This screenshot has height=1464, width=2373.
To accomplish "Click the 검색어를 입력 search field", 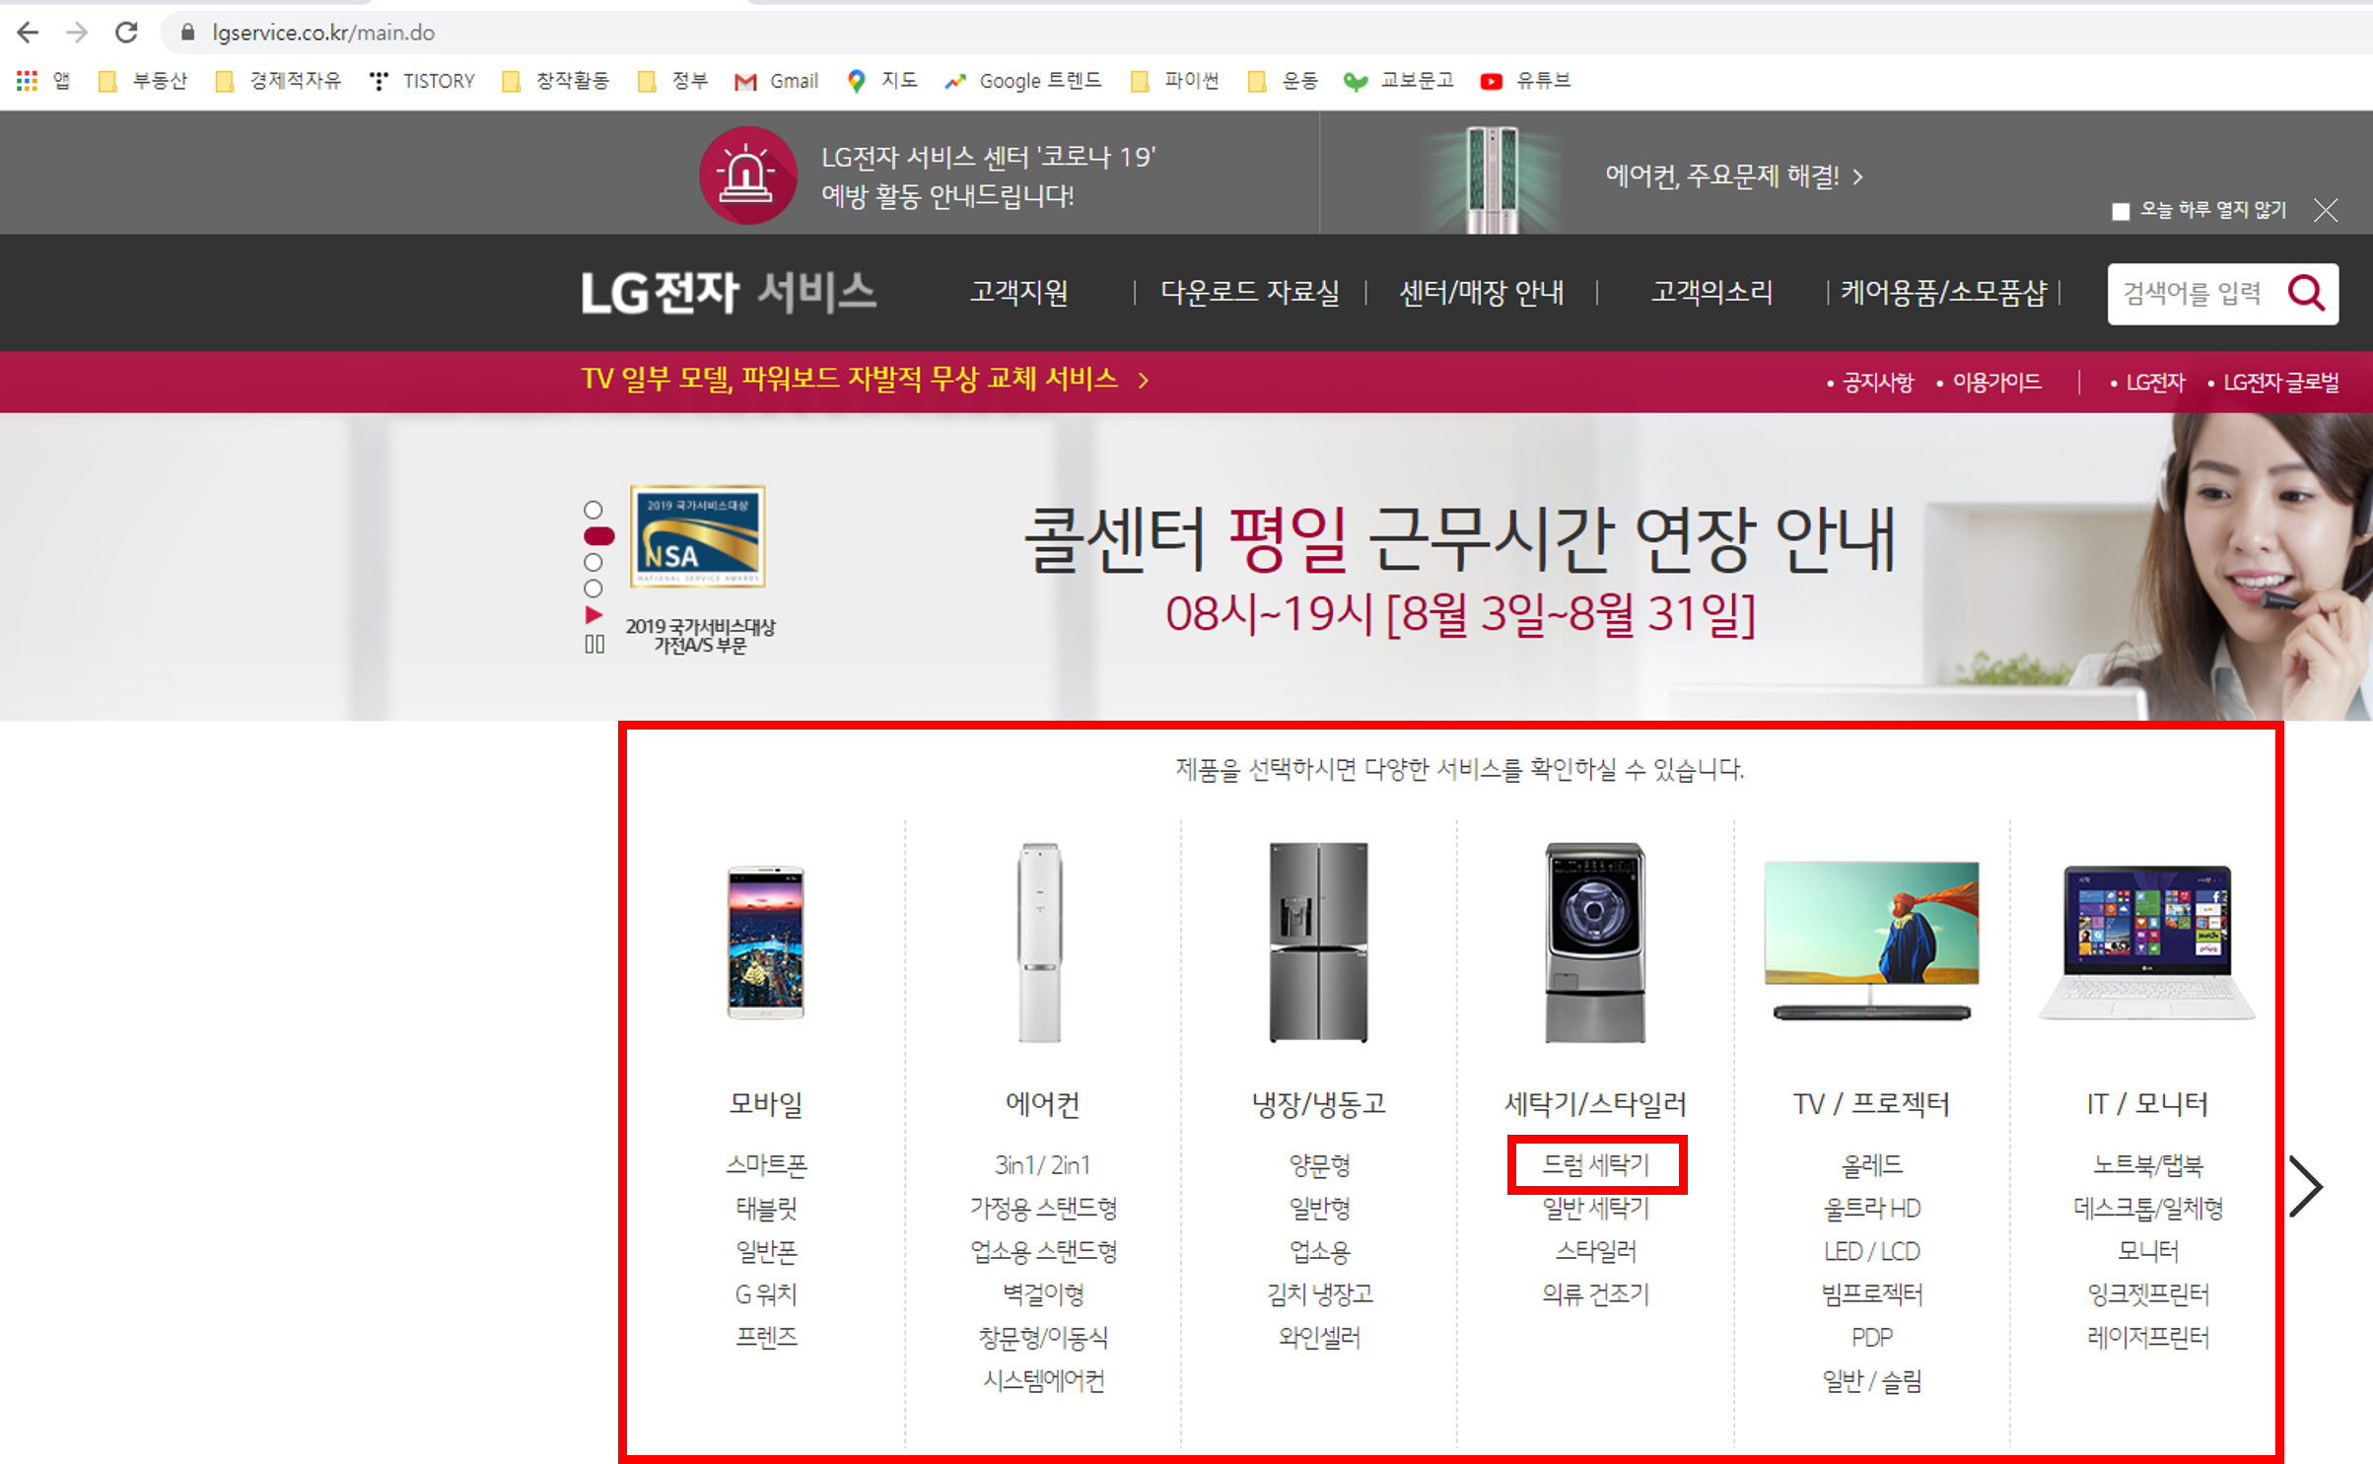I will (2194, 293).
